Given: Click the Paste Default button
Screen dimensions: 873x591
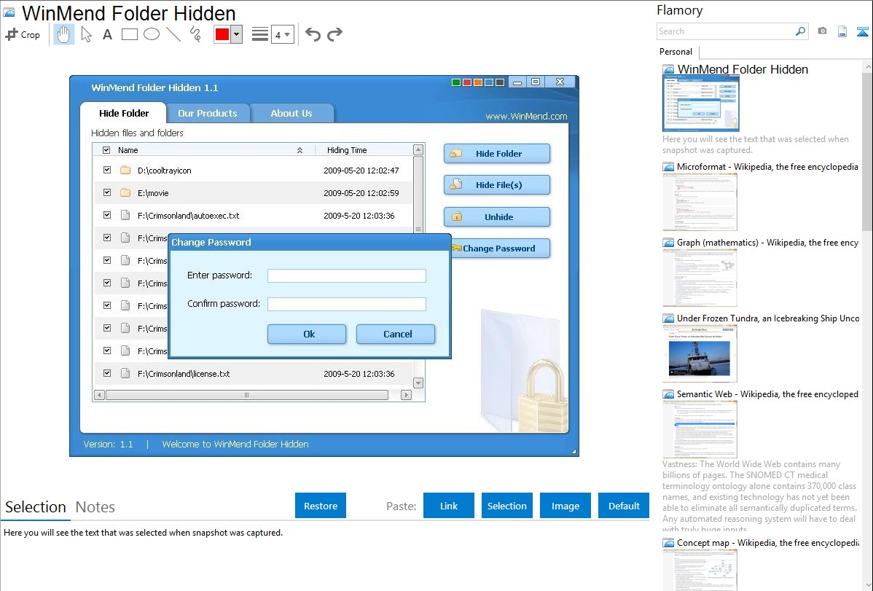Looking at the screenshot, I should (624, 506).
